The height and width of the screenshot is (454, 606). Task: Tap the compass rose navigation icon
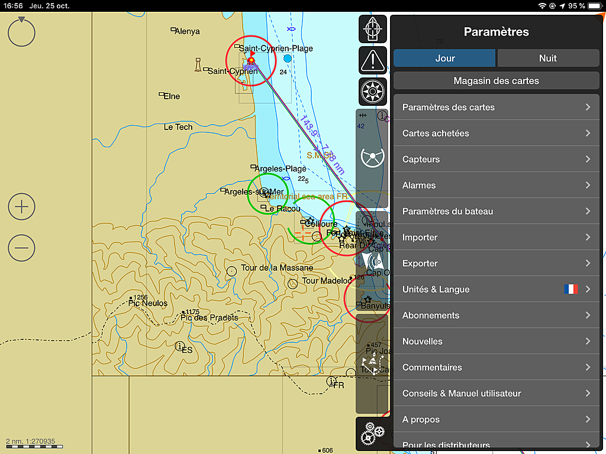(373, 92)
